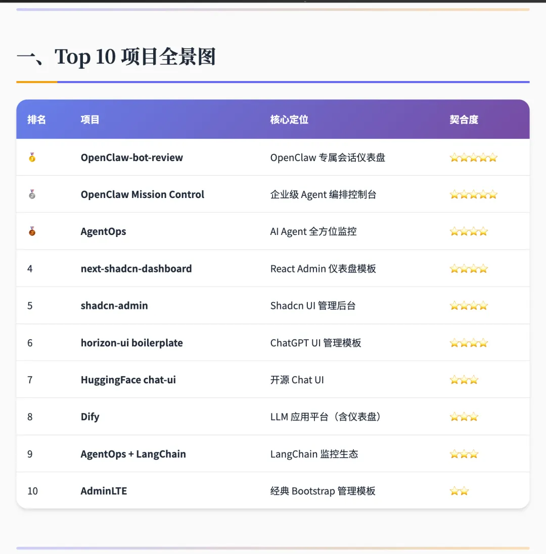The height and width of the screenshot is (554, 546).
Task: Click the description LLM 应用平台（含仪表盘）
Action: 325,417
